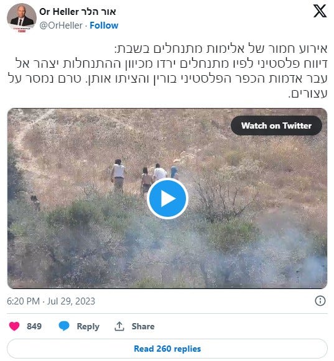Click the Share text label
The height and width of the screenshot is (361, 334).
[143, 326]
